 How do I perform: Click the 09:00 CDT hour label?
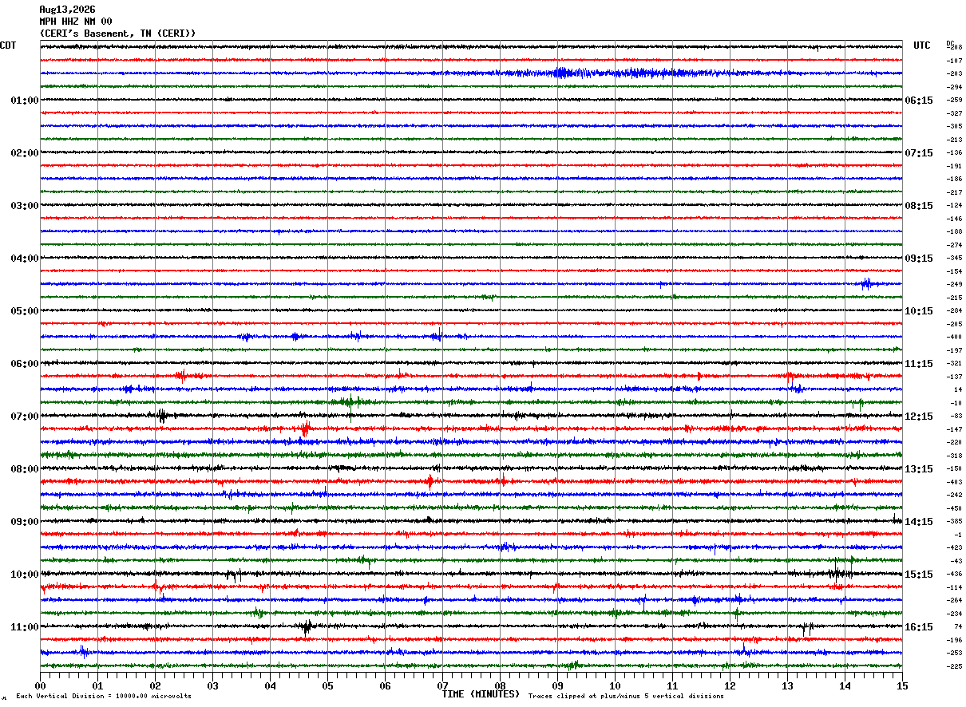point(25,522)
